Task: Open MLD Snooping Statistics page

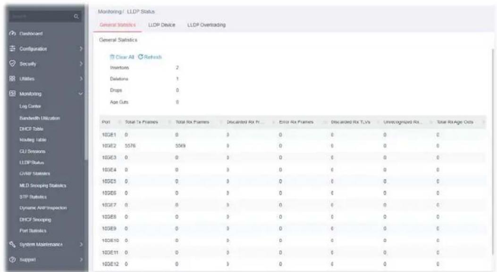Action: tap(43, 185)
